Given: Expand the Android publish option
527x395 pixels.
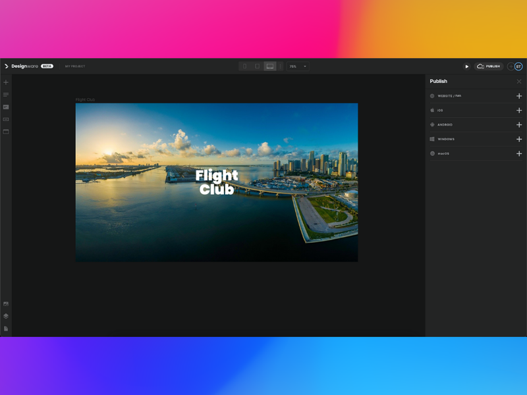Looking at the screenshot, I should point(518,125).
